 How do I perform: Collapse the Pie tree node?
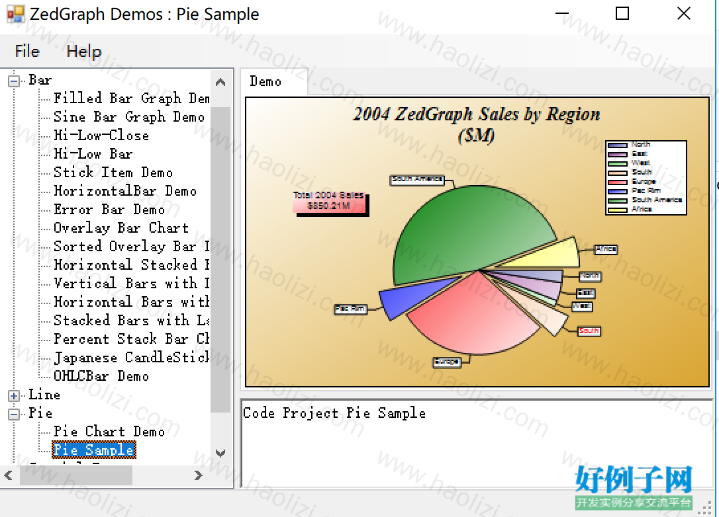point(14,414)
